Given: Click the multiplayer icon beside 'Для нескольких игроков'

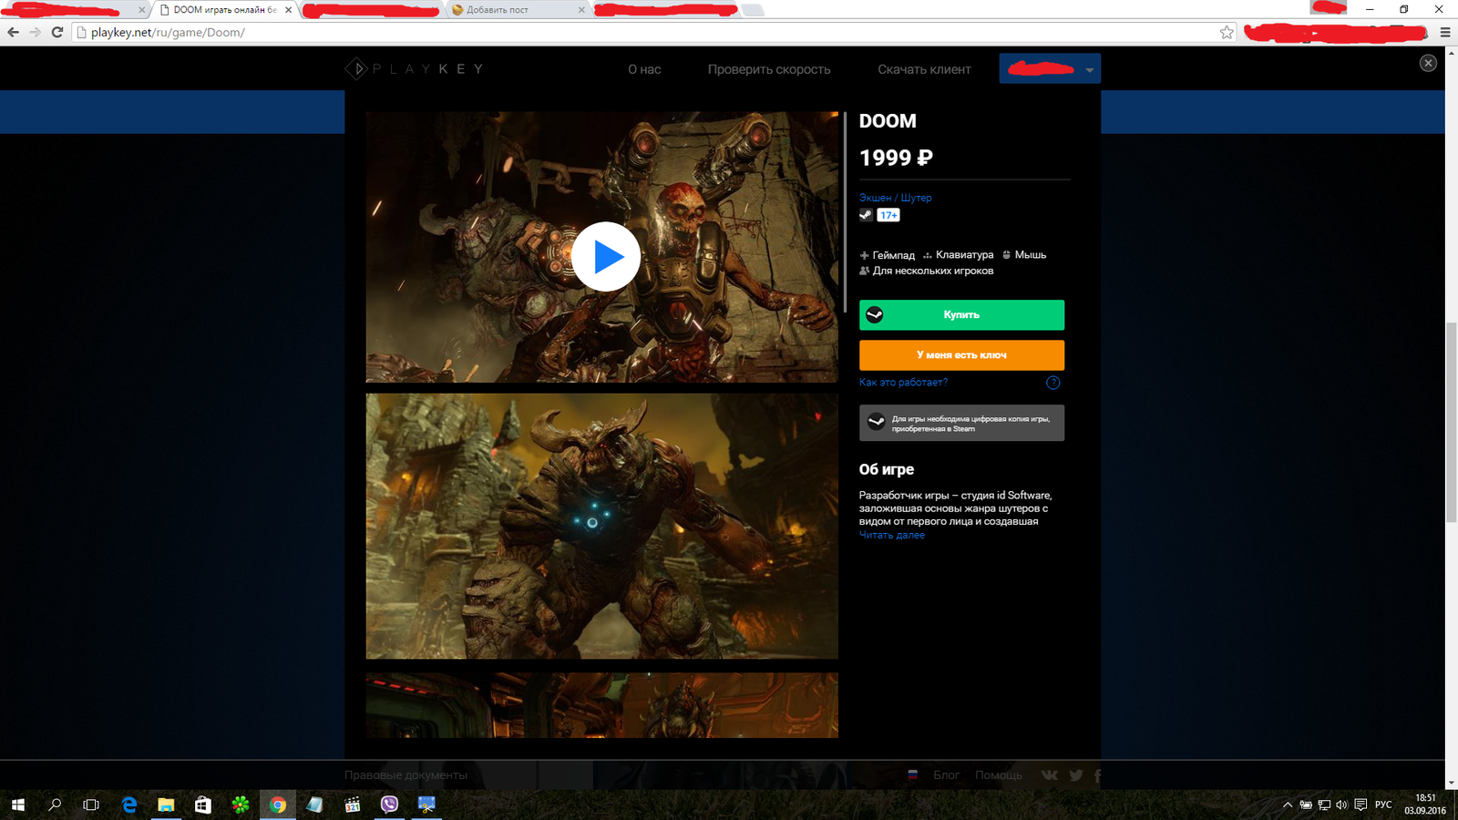Looking at the screenshot, I should [x=865, y=271].
